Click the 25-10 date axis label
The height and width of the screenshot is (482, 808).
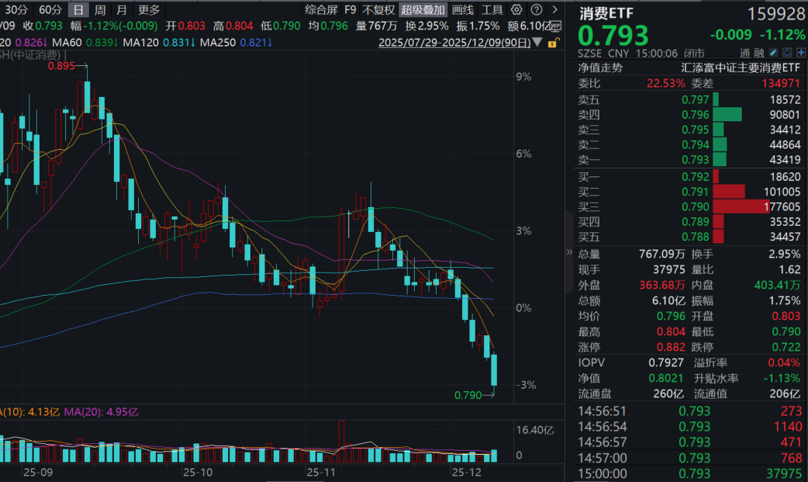coord(198,472)
